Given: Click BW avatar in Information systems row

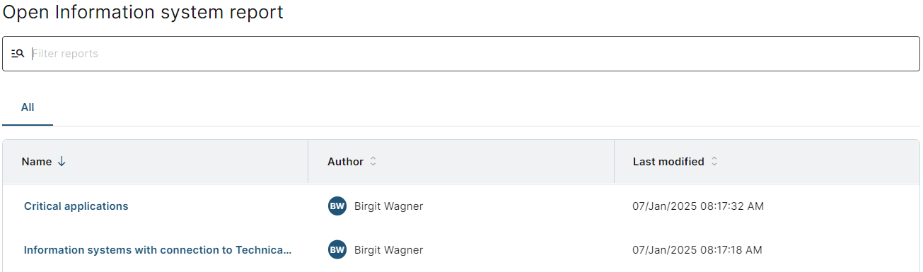Looking at the screenshot, I should click(x=337, y=250).
